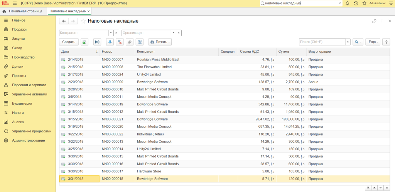Open the Закупки section
The width and height of the screenshot is (395, 192).
point(28,39)
